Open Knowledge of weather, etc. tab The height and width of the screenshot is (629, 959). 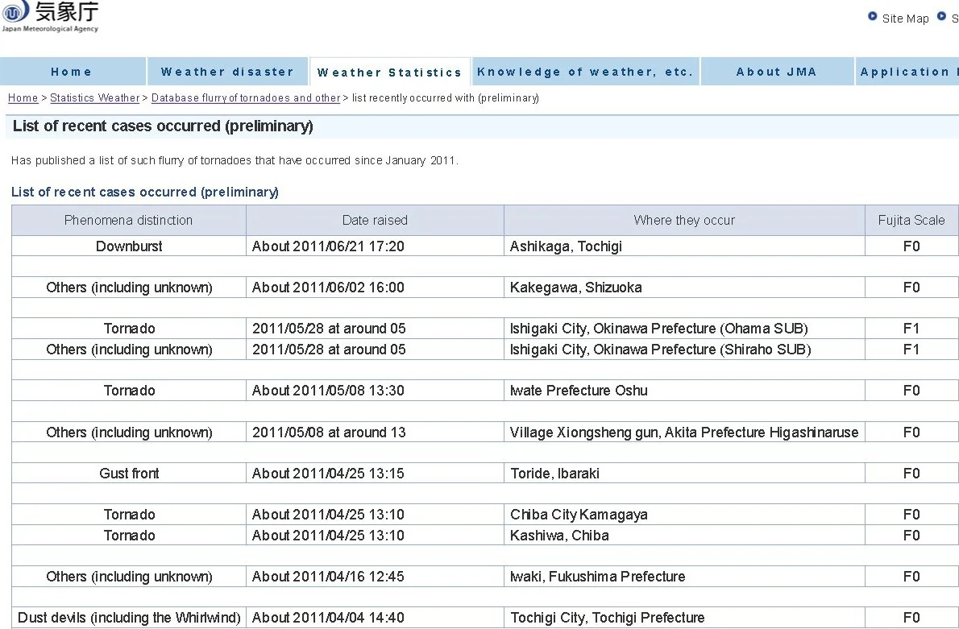(585, 72)
